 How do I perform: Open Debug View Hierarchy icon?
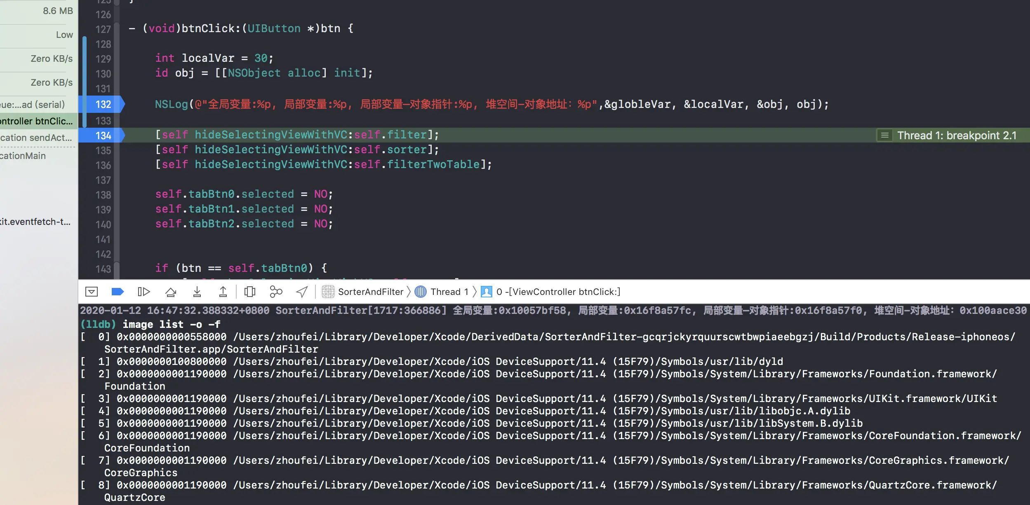pyautogui.click(x=249, y=292)
